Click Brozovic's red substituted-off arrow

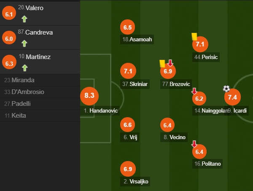point(170,63)
